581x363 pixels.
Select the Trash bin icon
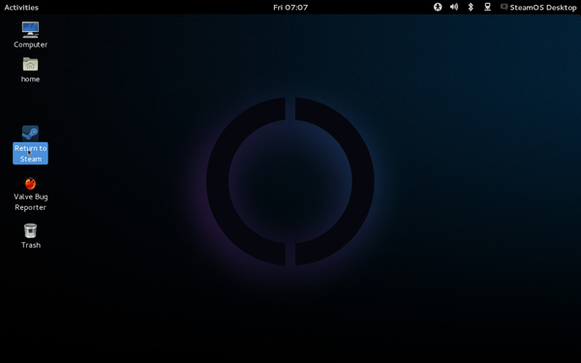(30, 230)
